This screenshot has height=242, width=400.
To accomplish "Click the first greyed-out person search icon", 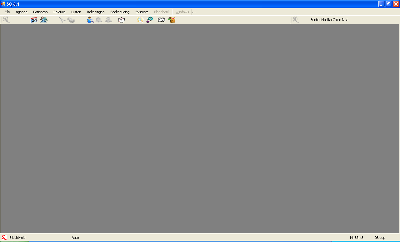I will click(x=99, y=20).
